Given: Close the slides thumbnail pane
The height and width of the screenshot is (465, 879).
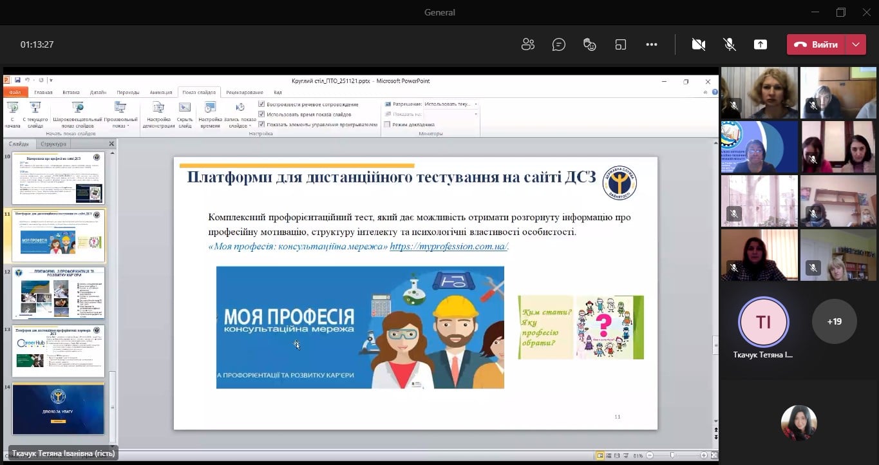Looking at the screenshot, I should tap(111, 144).
